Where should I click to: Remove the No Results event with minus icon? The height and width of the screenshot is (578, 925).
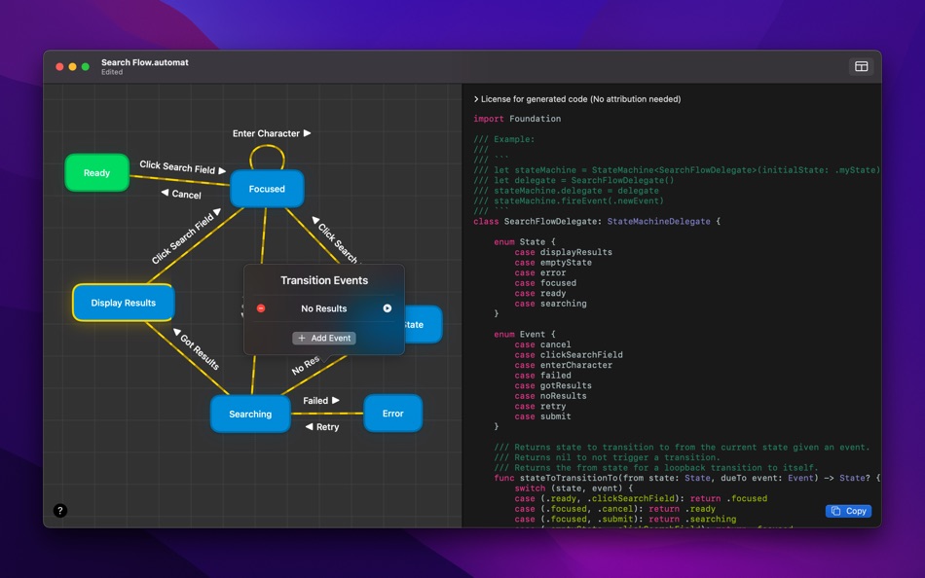tap(261, 308)
